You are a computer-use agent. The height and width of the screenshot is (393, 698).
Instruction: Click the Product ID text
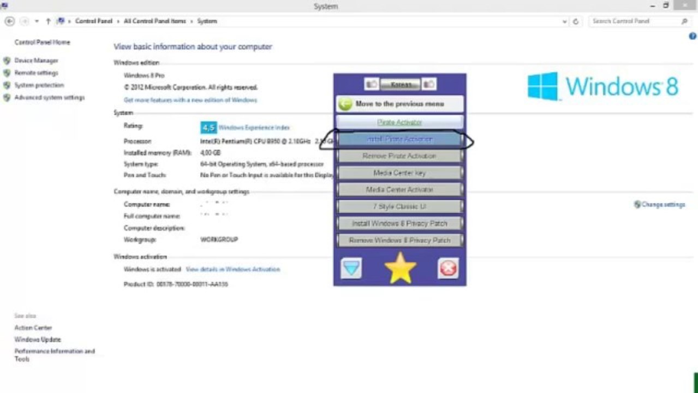[x=176, y=284]
